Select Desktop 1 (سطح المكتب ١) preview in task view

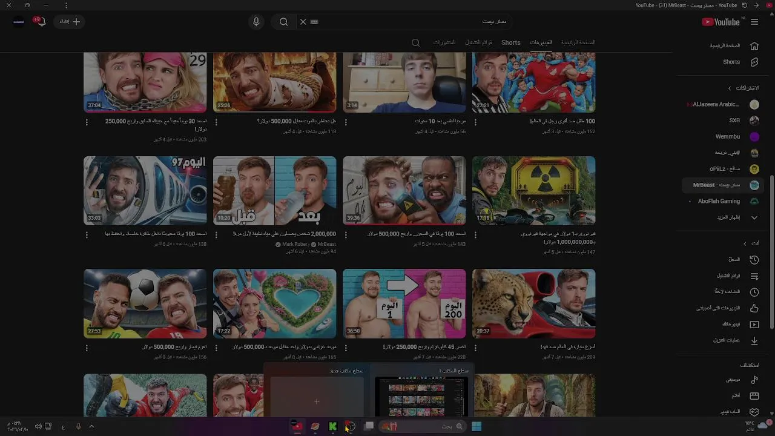(421, 397)
